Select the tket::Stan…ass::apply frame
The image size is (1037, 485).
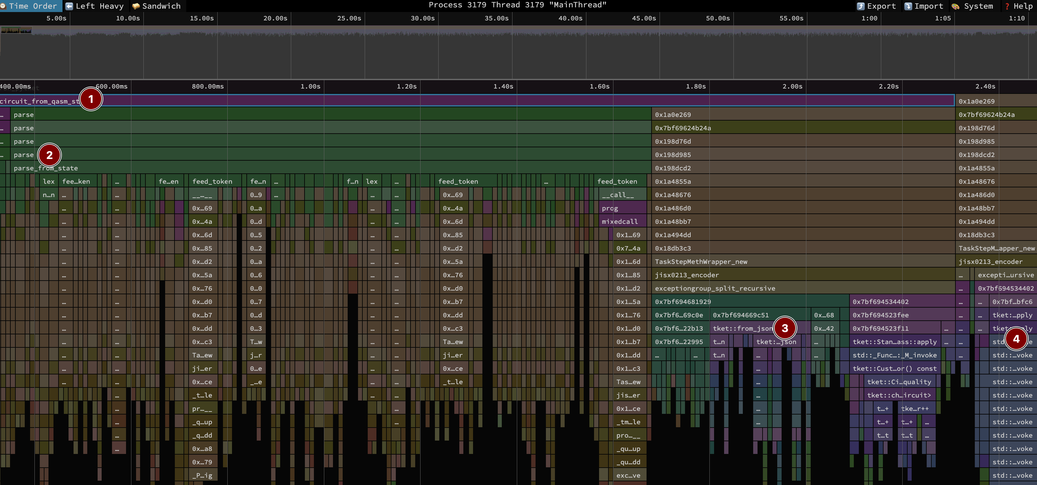(x=895, y=342)
